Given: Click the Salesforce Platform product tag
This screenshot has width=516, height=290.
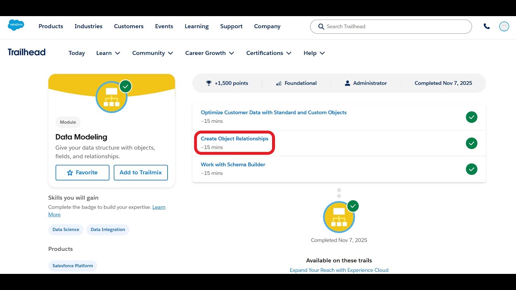Looking at the screenshot, I should 73,266.
